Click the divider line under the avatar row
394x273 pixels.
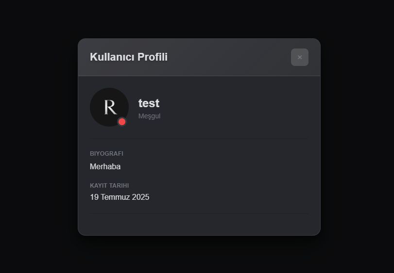[x=199, y=138]
